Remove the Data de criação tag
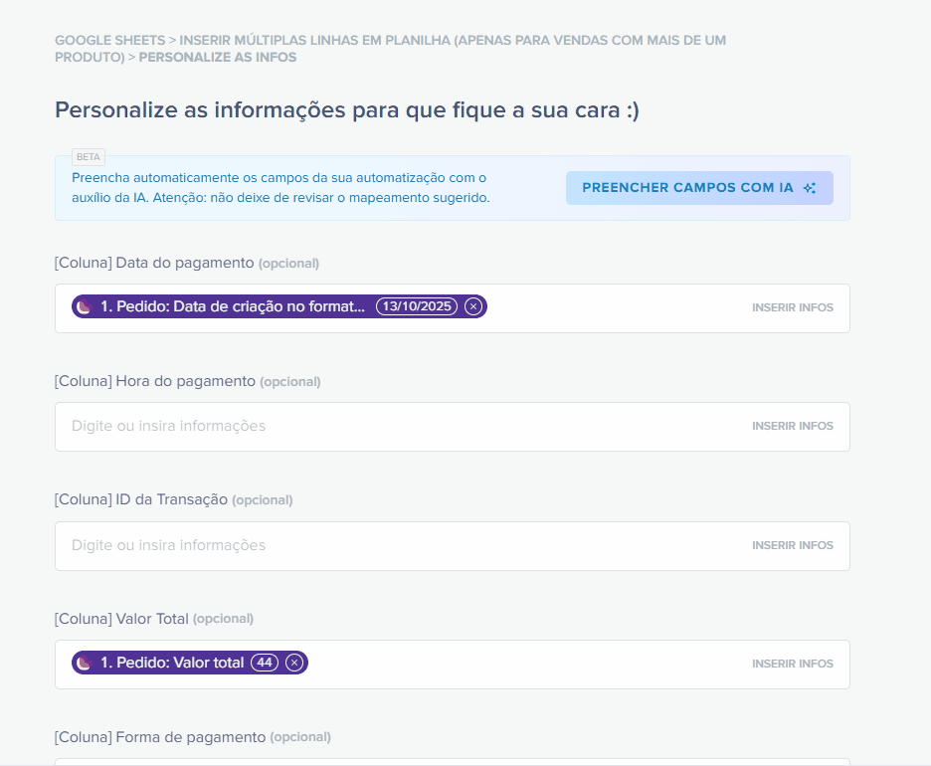This screenshot has width=931, height=766. [473, 306]
